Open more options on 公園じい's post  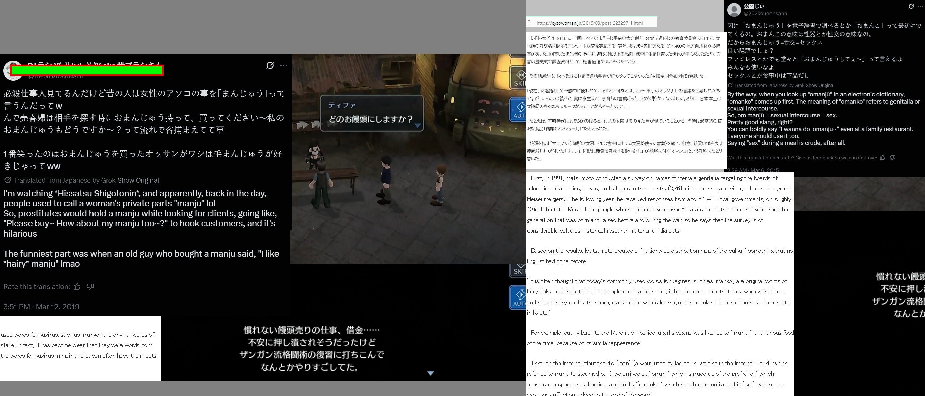coord(920,6)
